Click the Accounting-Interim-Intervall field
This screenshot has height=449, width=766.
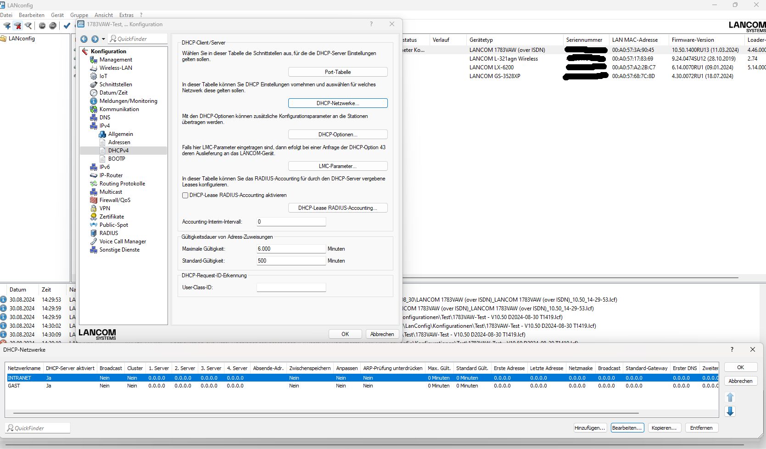click(x=291, y=222)
